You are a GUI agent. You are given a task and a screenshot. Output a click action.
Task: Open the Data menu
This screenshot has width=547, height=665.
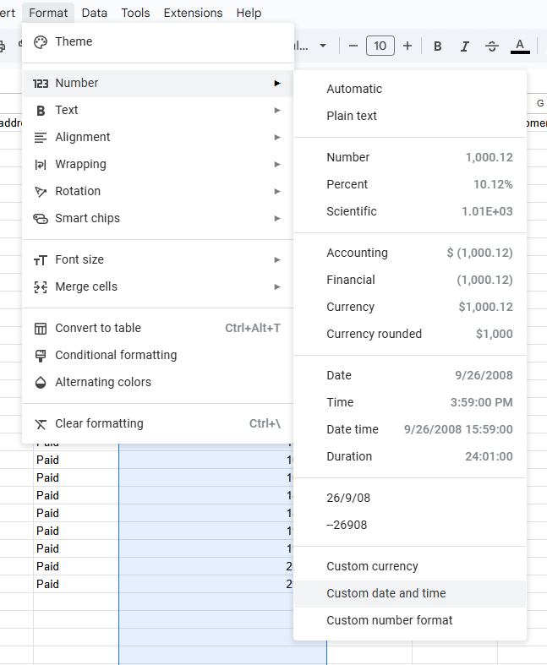94,13
